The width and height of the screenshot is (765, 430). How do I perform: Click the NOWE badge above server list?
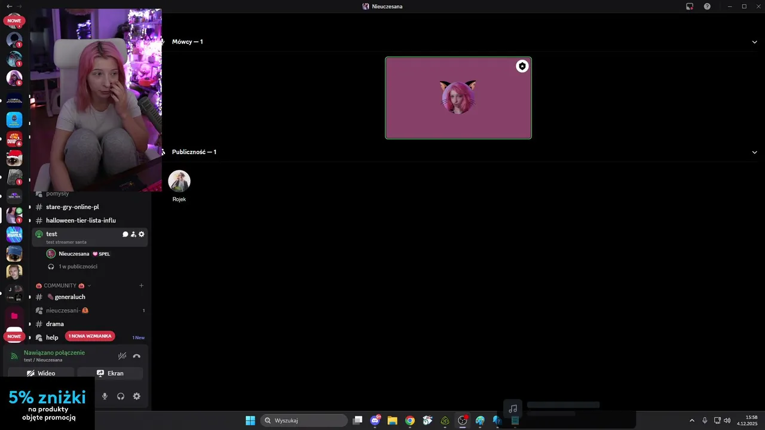14,20
